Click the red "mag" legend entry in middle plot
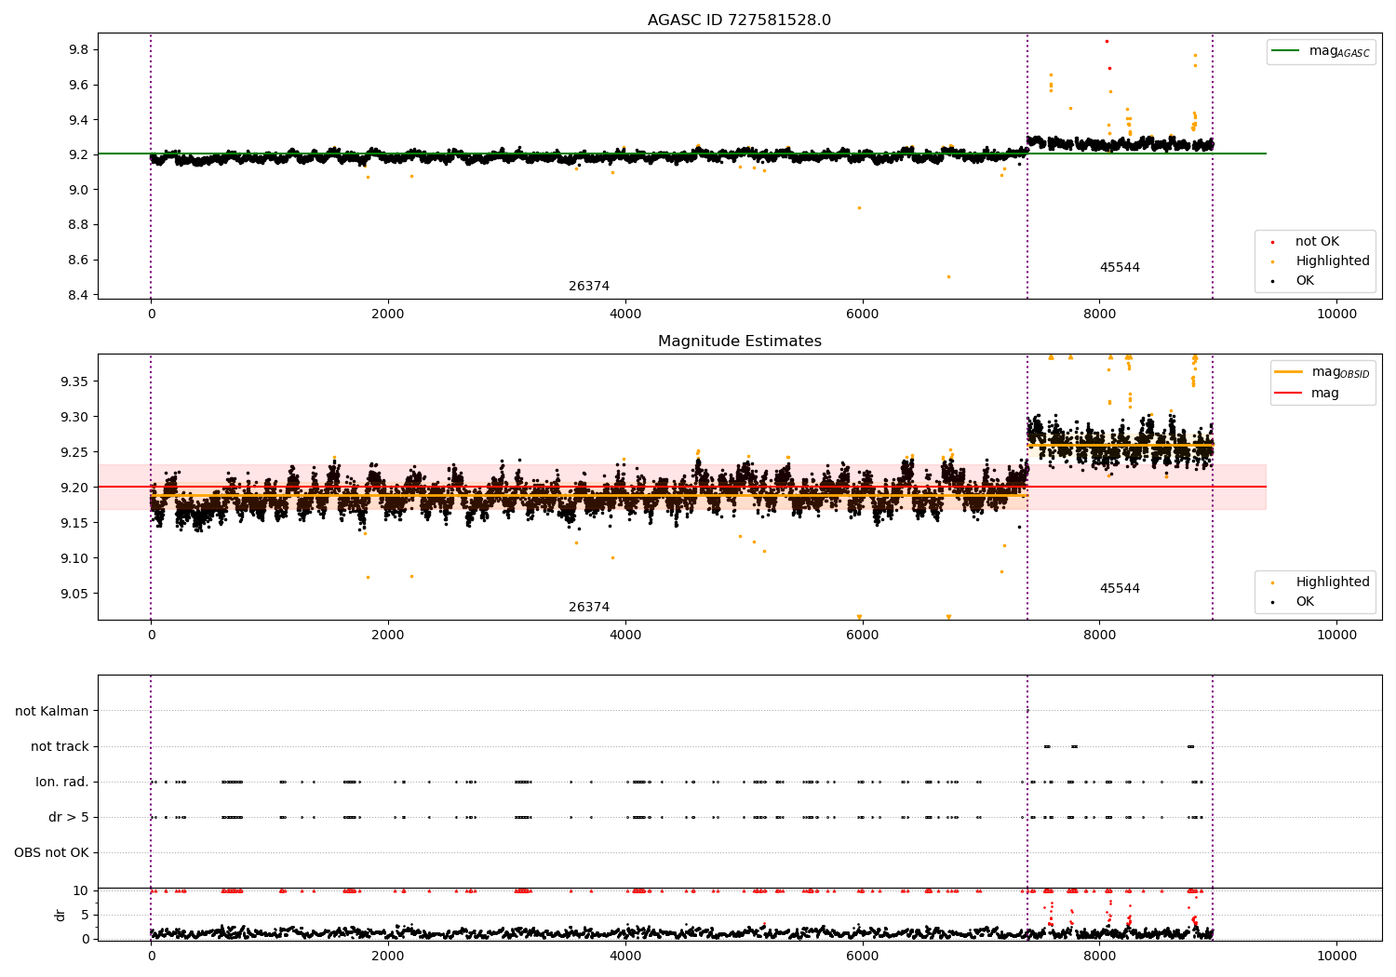 pos(1325,393)
